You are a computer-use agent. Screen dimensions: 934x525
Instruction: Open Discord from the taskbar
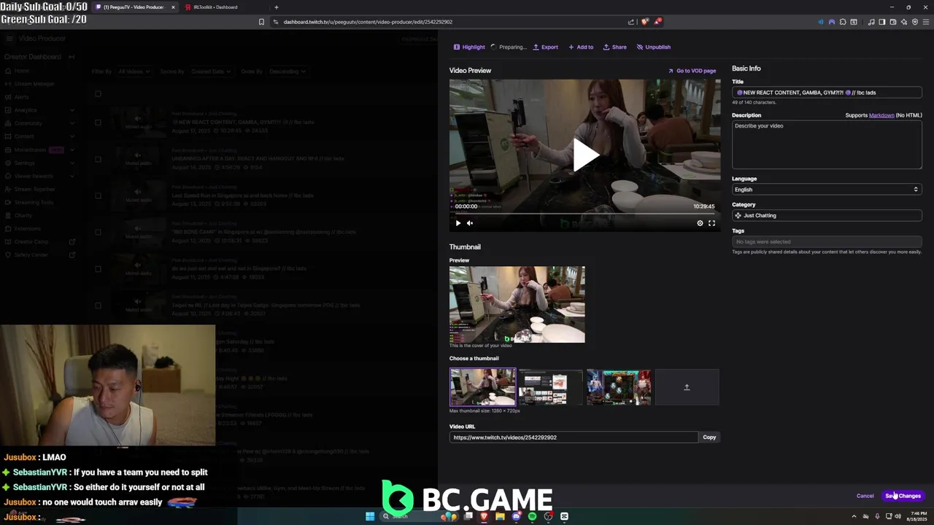click(x=516, y=516)
